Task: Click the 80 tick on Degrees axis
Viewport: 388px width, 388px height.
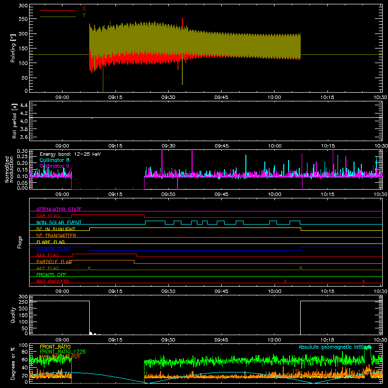Action: click(x=25, y=351)
